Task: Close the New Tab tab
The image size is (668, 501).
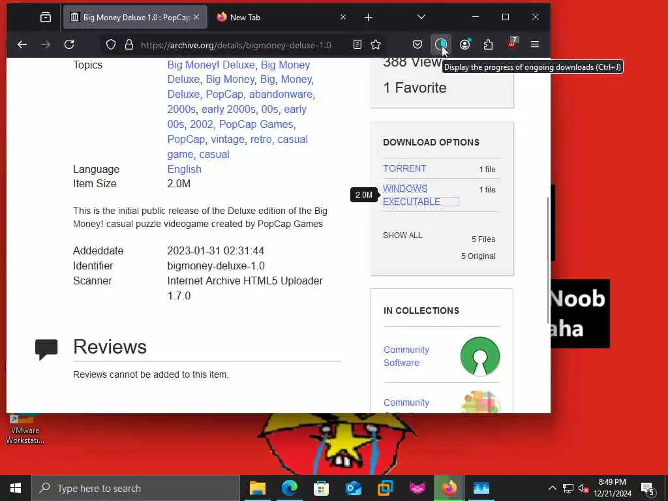Action: 343,17
